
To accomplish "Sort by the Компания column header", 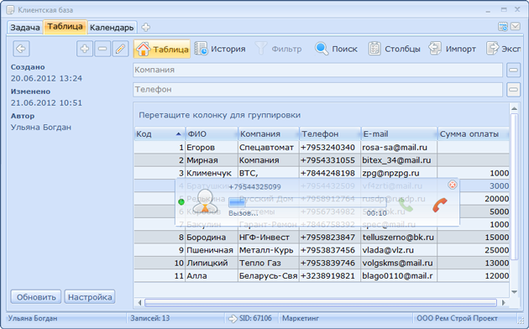I will (x=269, y=133).
